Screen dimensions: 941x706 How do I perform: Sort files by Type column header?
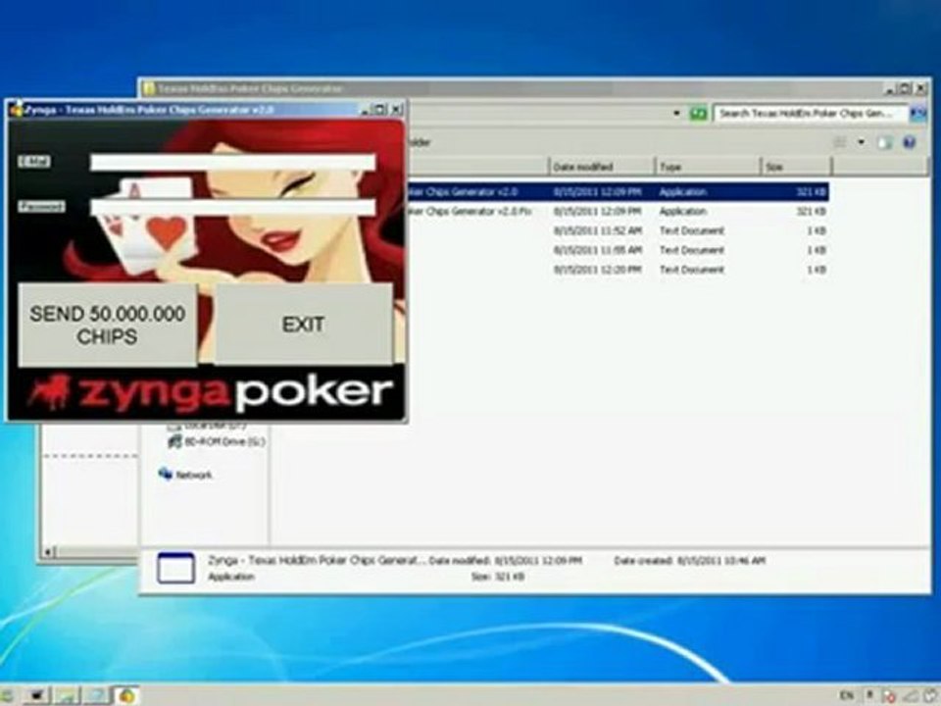coord(708,167)
